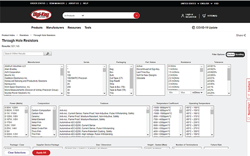Screen dimensions: 250x156
Task: Select ±0.01% tolerance
Action: click(211, 78)
